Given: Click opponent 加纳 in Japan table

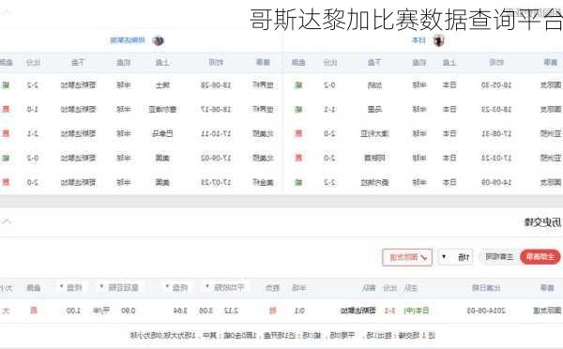Looking at the screenshot, I should pos(374,85).
